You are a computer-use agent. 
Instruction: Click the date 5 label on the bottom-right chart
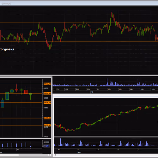point(98,149)
